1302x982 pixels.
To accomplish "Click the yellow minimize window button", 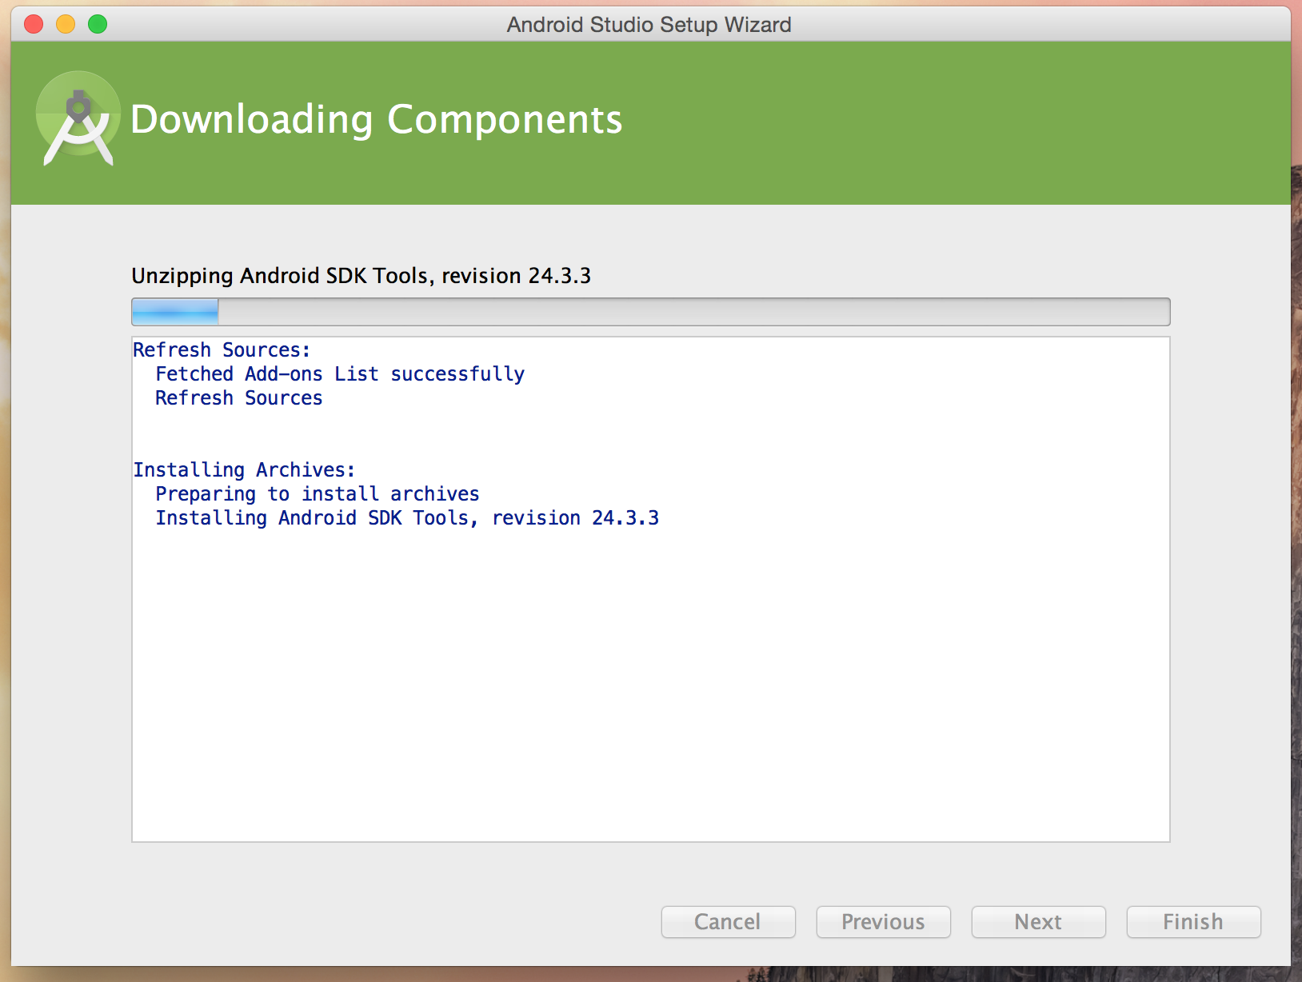I will [x=66, y=24].
